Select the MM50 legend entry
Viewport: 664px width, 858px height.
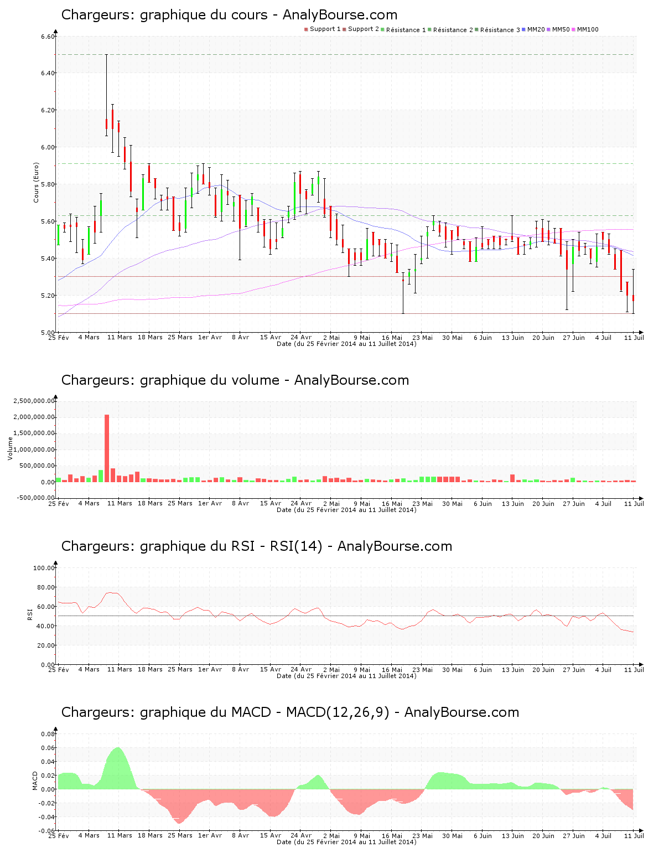561,29
